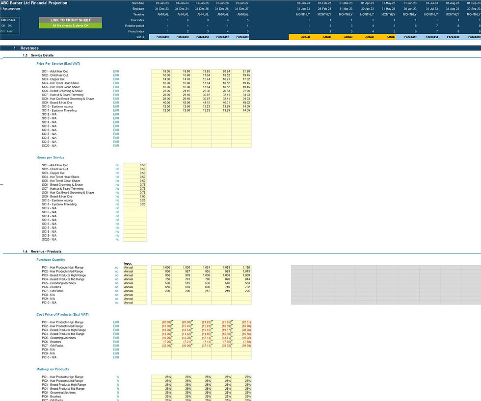Select the Hours per Service cell for SC1 Adult Hair Cut

(x=135, y=165)
